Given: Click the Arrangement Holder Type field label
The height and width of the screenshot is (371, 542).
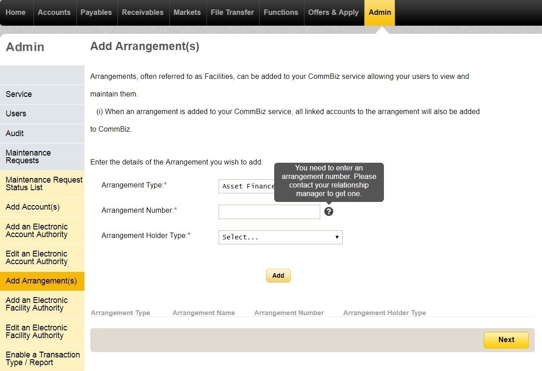Looking at the screenshot, I should coord(146,236).
